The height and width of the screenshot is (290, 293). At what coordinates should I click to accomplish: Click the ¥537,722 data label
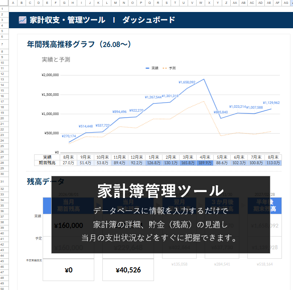pos(102,125)
